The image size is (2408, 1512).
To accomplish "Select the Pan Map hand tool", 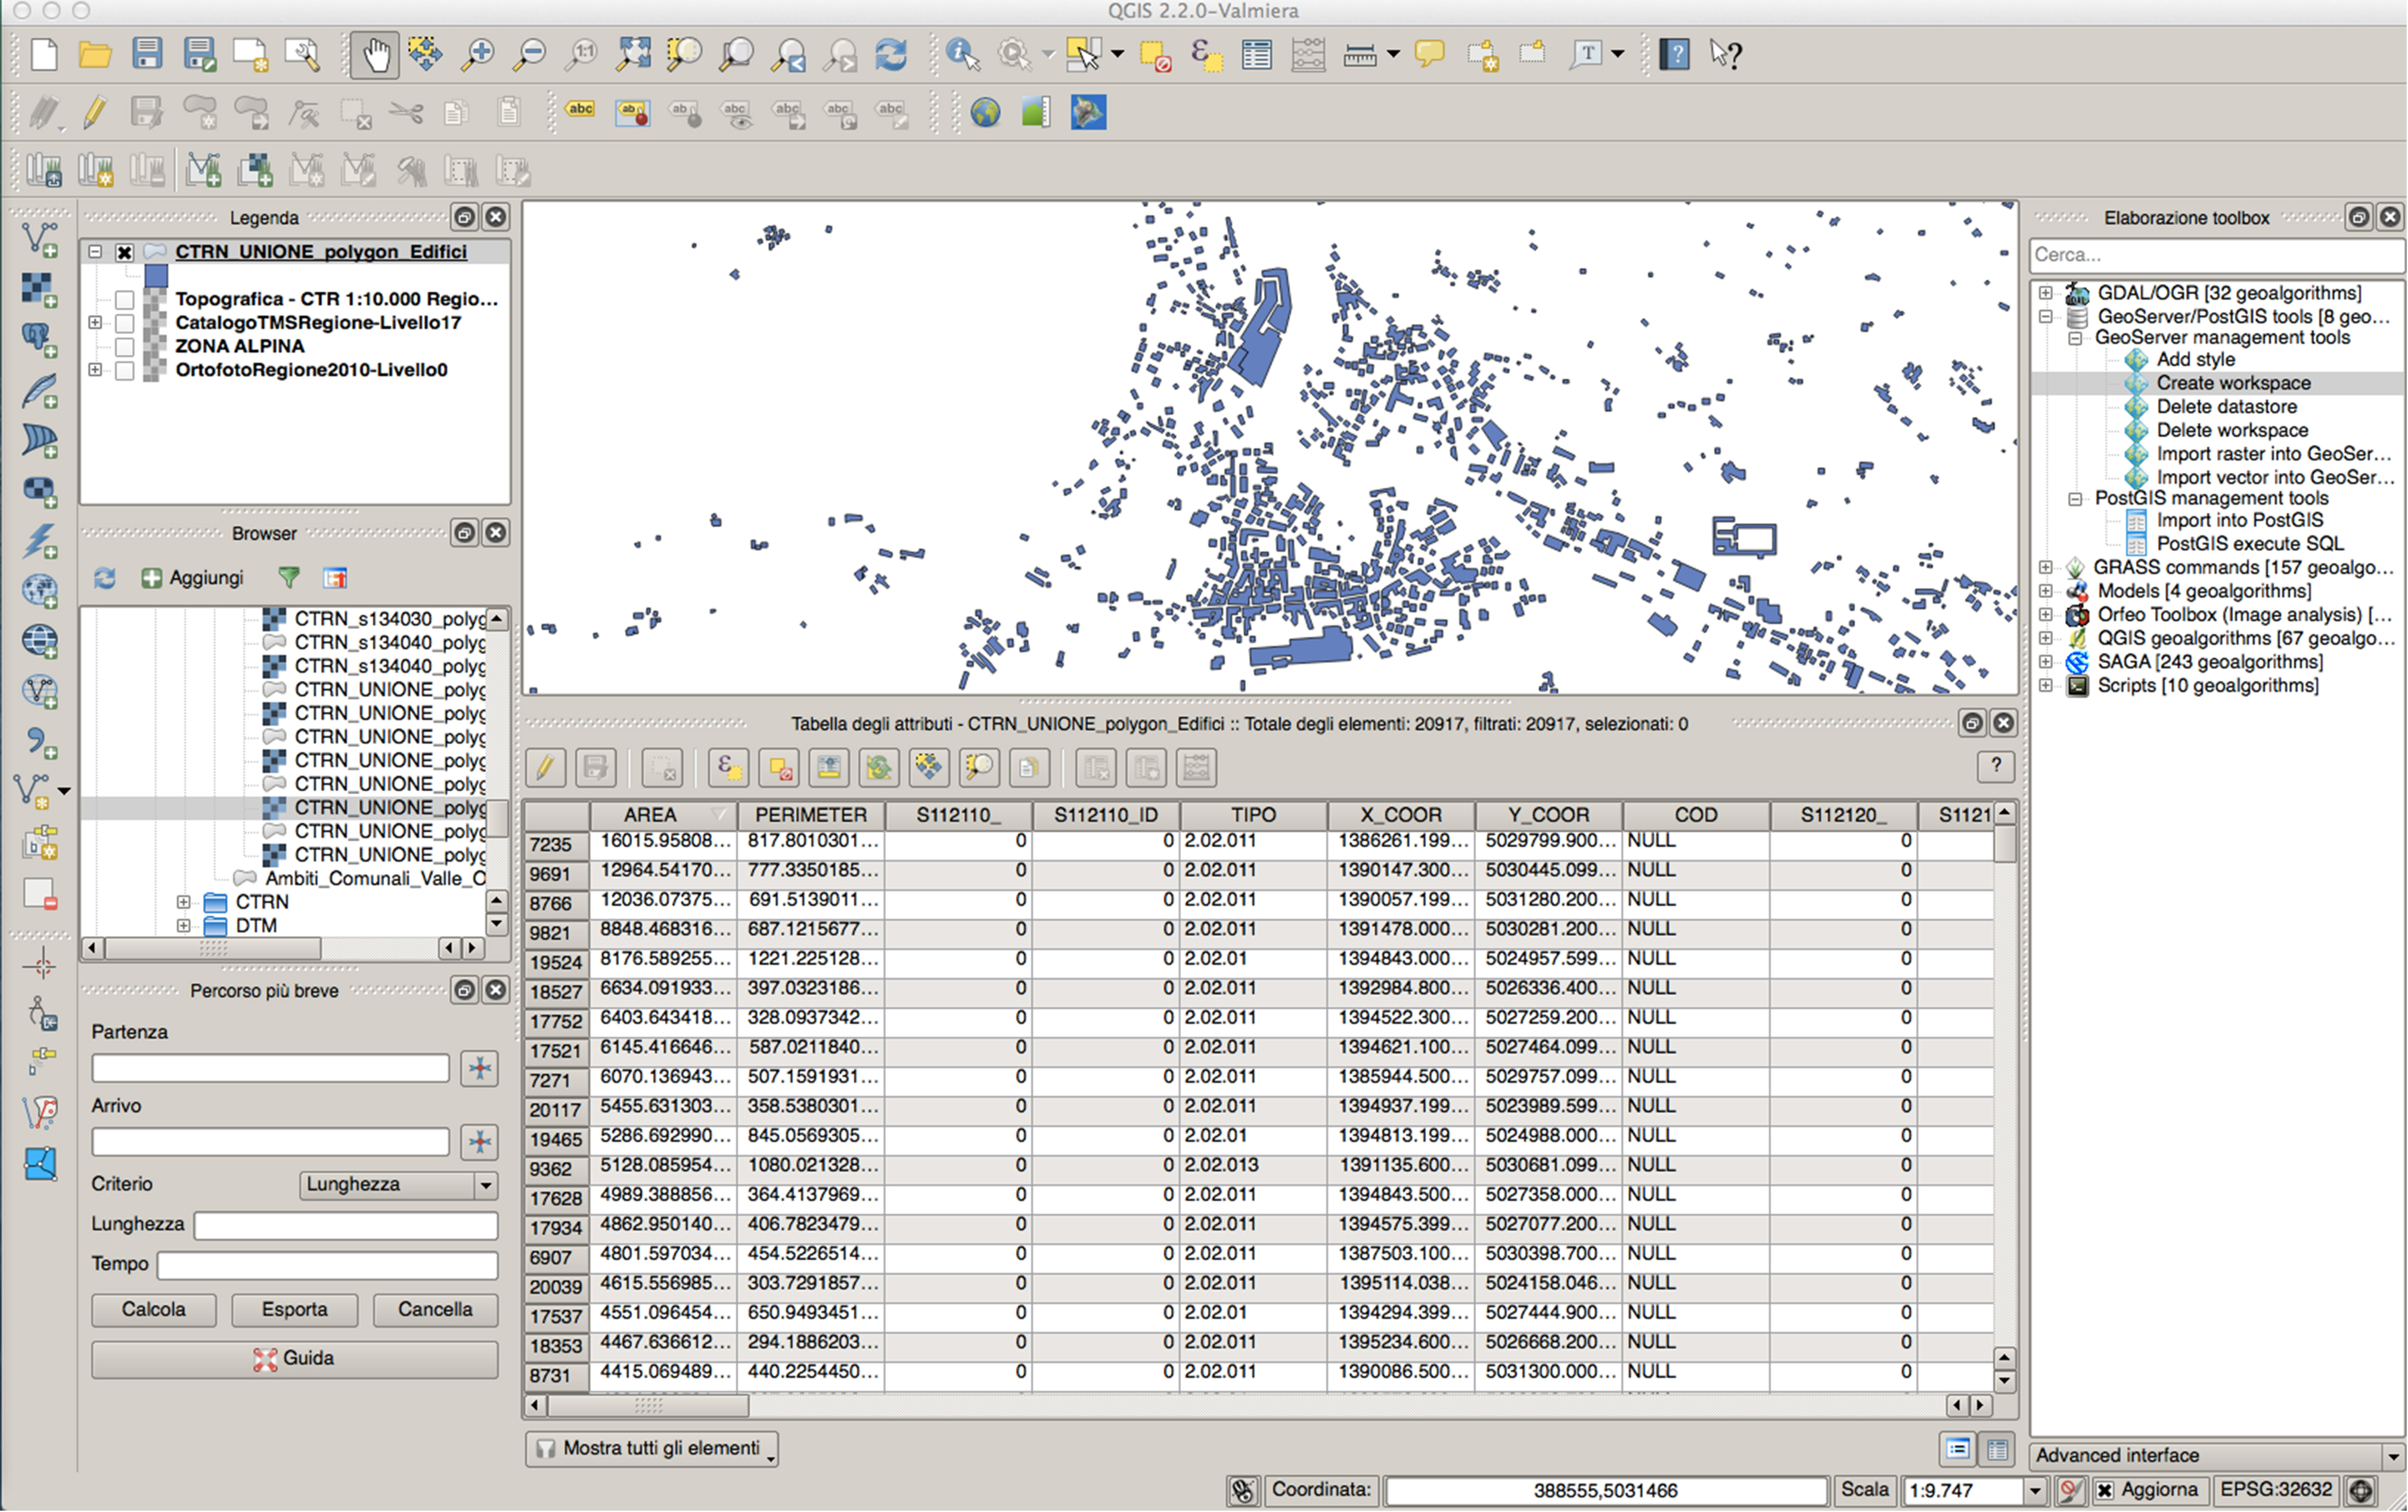I will click(375, 55).
